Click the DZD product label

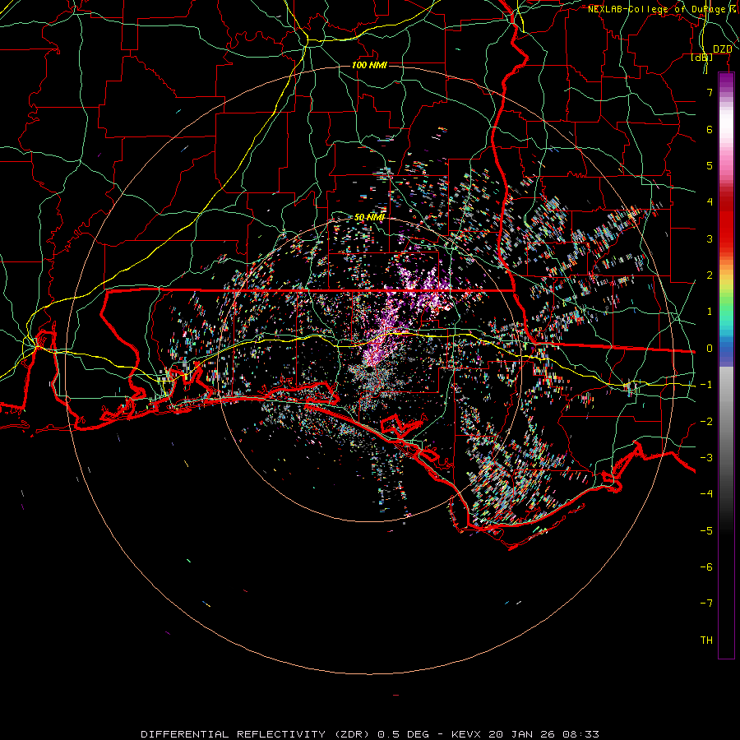[x=722, y=49]
